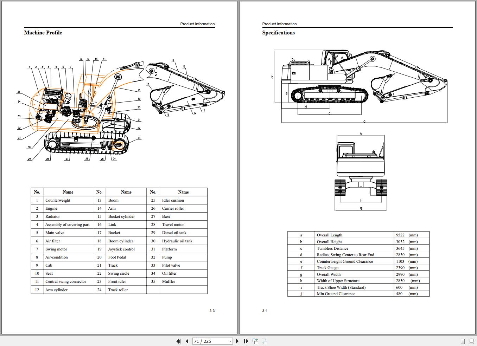Go to the previous page
This screenshot has height=346, width=477.
tap(187, 341)
